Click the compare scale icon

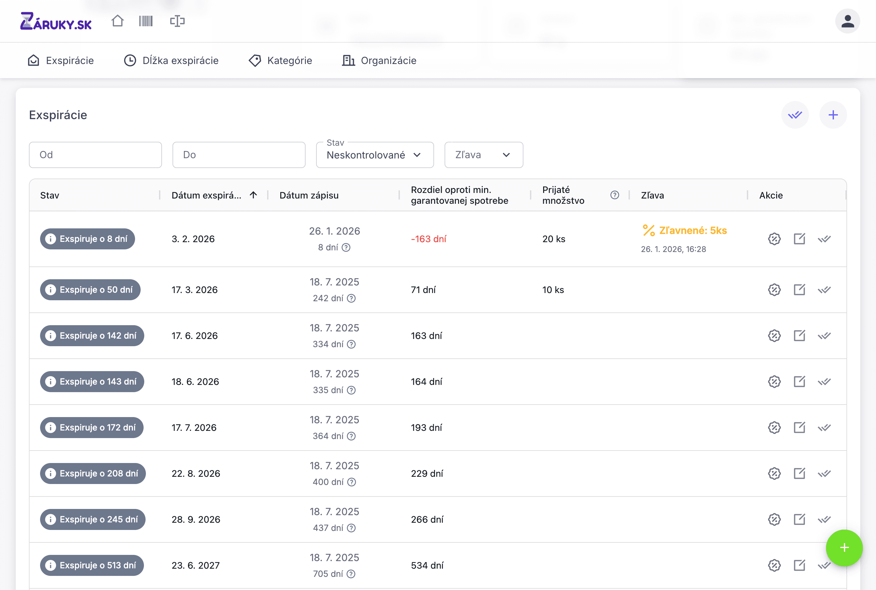pyautogui.click(x=177, y=21)
